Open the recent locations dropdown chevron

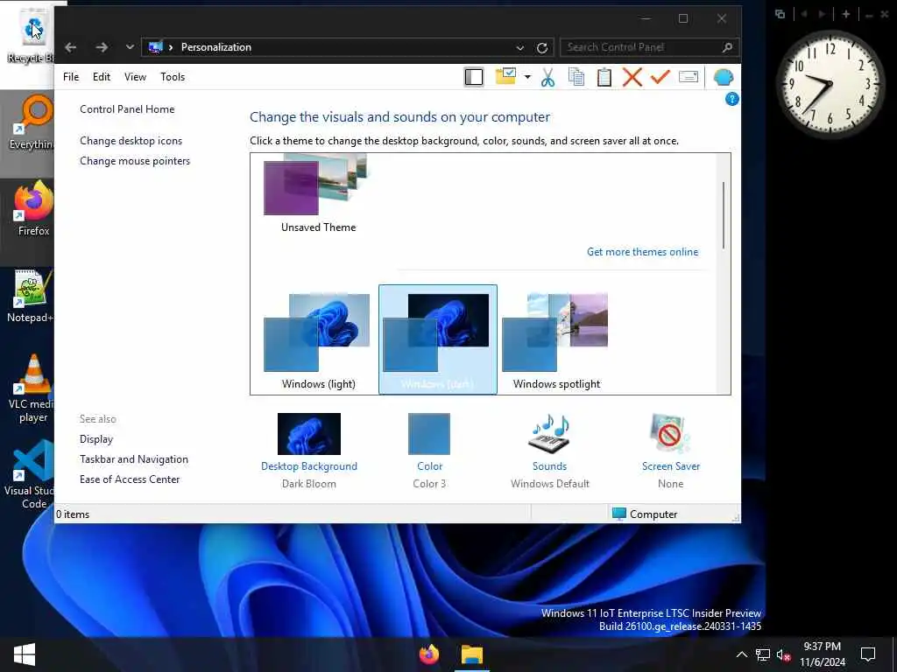[x=130, y=47]
